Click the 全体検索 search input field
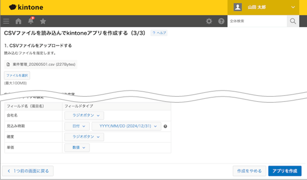The width and height of the screenshot is (307, 180). 257,21
